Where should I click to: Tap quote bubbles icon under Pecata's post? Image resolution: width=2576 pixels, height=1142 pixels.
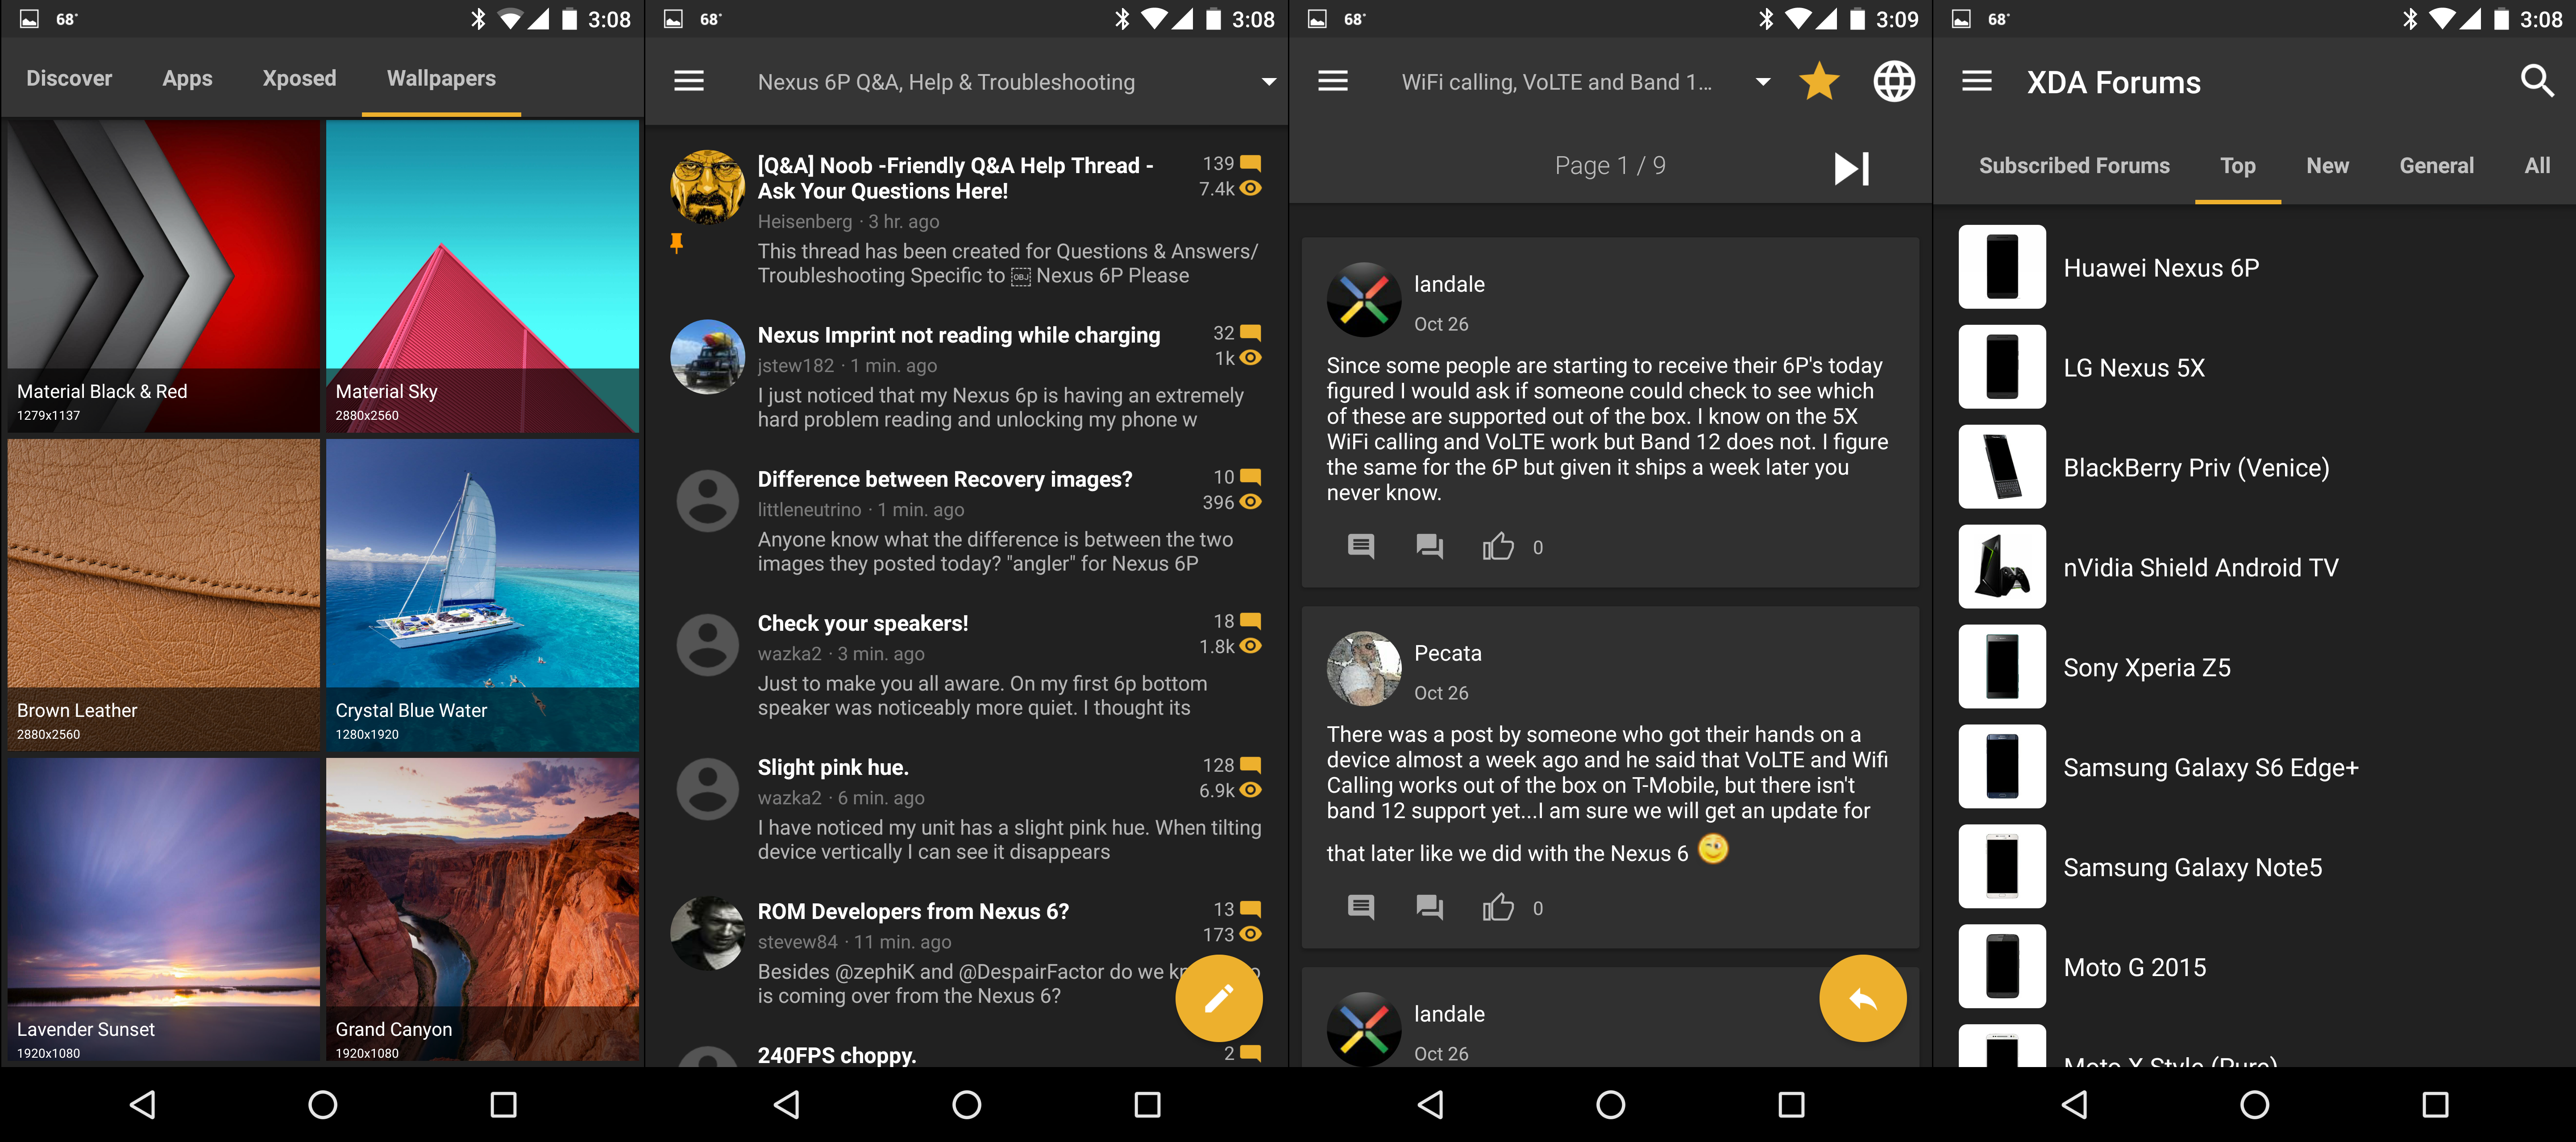(1429, 907)
